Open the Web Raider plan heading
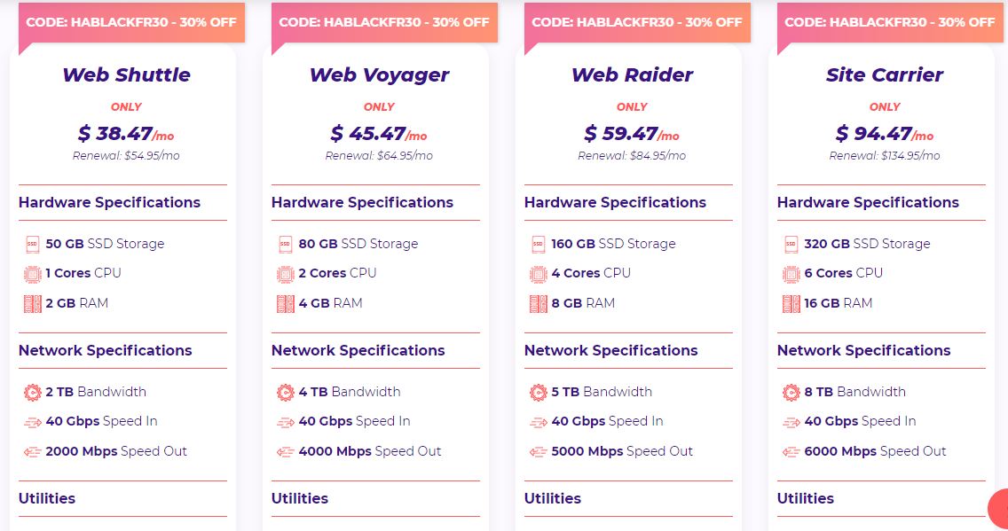Screen dimensions: 1008x531 [632, 75]
